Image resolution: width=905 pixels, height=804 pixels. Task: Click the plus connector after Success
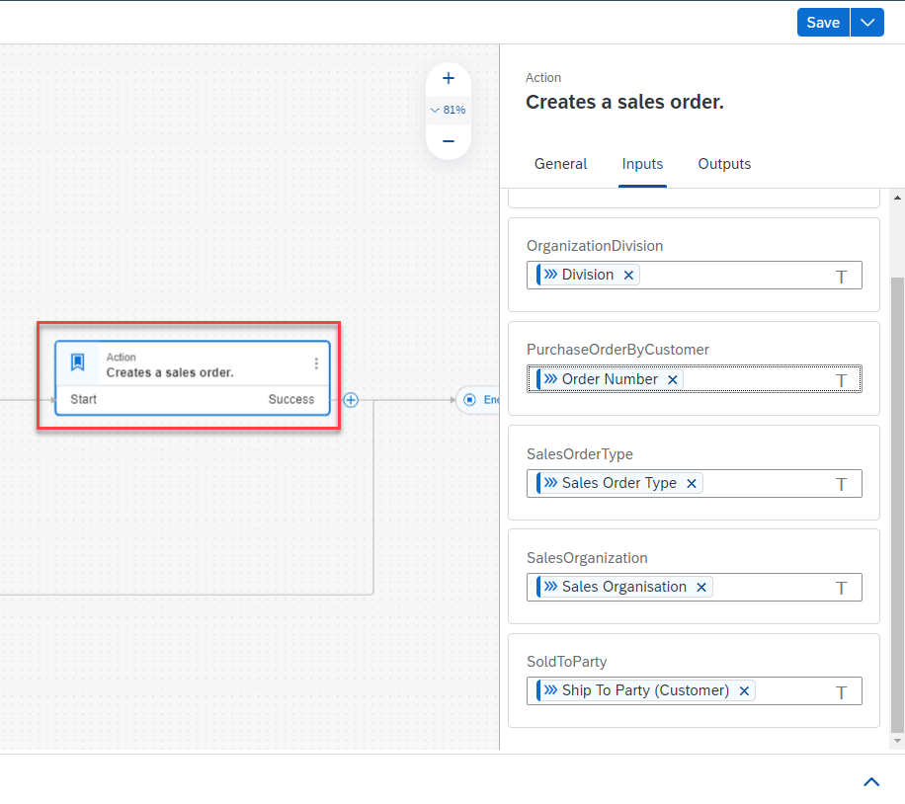(x=351, y=400)
